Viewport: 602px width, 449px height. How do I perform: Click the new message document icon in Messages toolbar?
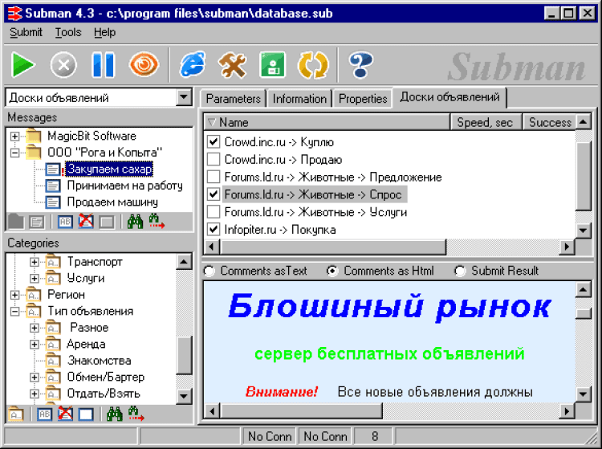[x=36, y=222]
